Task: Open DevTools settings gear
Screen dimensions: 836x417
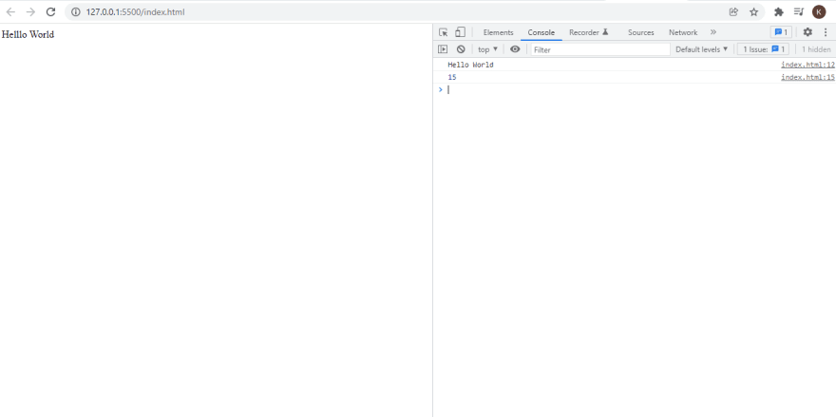Action: coord(807,32)
